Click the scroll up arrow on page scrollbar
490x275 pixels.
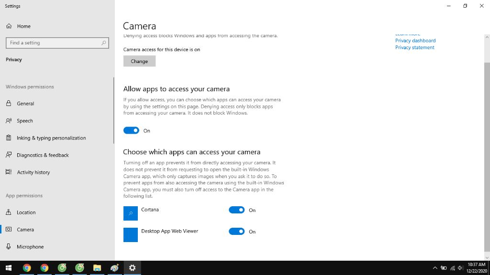click(487, 37)
